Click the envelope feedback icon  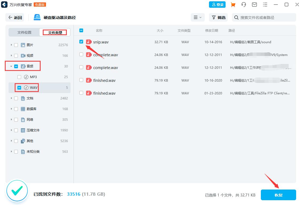point(254,5)
